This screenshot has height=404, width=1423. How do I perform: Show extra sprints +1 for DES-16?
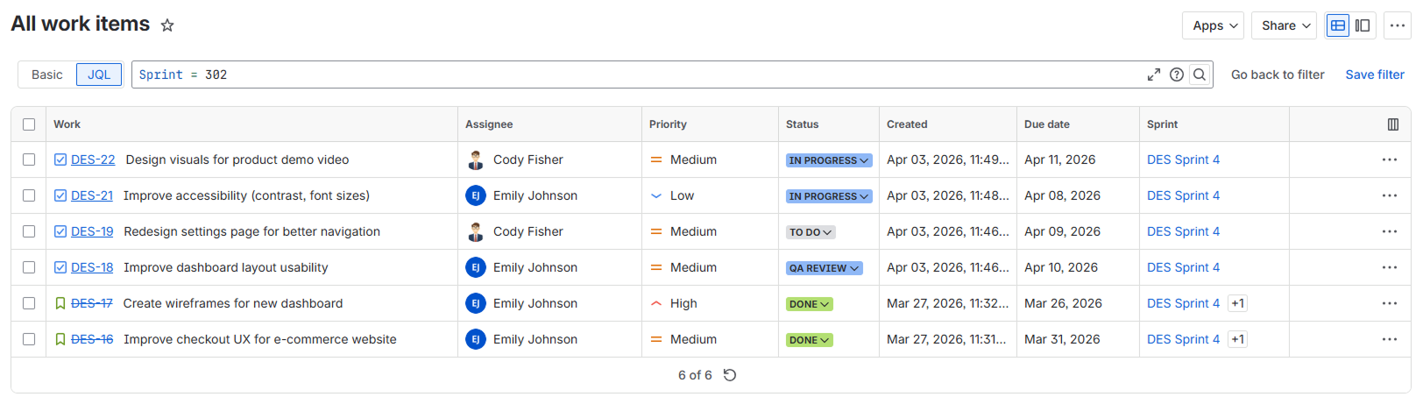click(x=1237, y=339)
